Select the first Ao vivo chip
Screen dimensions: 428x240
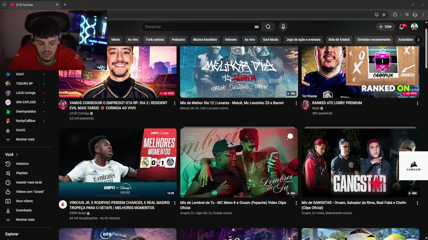pyautogui.click(x=133, y=40)
